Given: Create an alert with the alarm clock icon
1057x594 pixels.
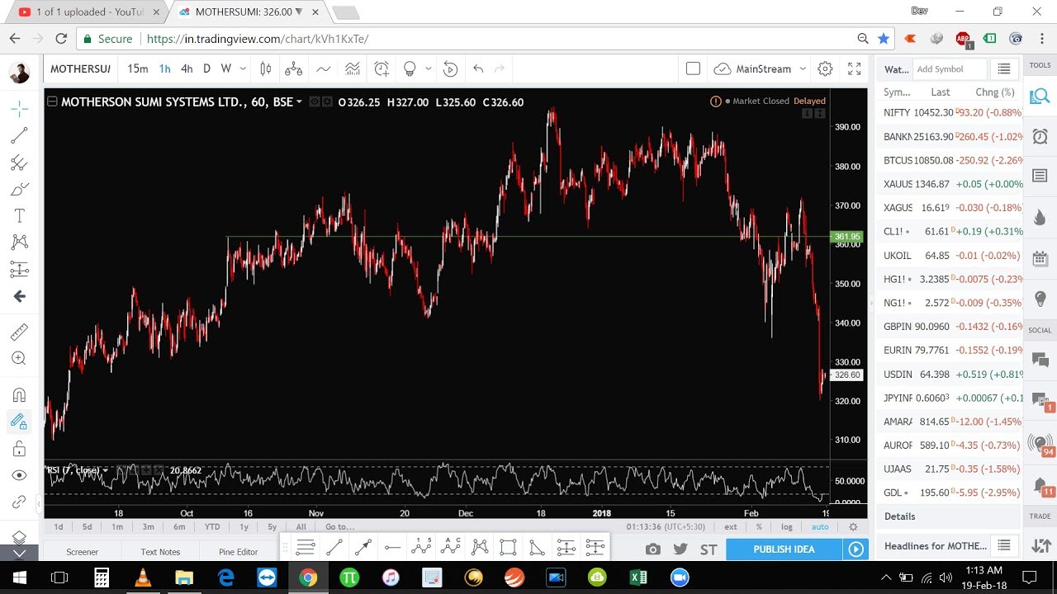Looking at the screenshot, I should 382,69.
